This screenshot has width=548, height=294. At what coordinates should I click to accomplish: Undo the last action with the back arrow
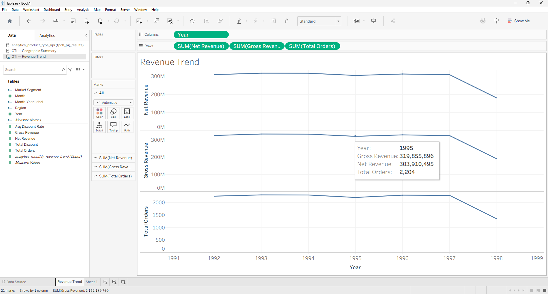(x=29, y=21)
